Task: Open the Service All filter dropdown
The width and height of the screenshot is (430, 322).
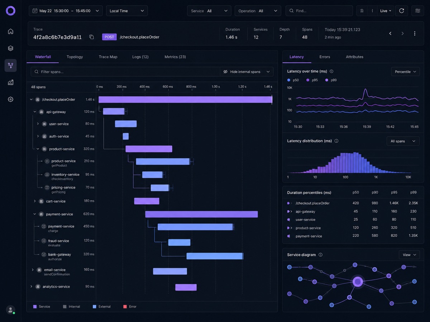Action: tap(209, 11)
